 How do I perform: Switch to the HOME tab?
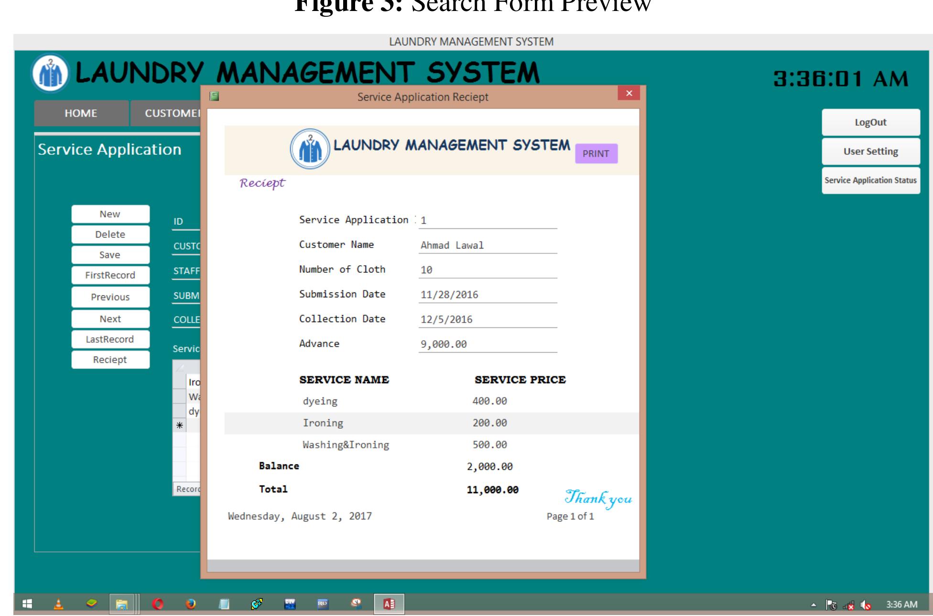80,113
